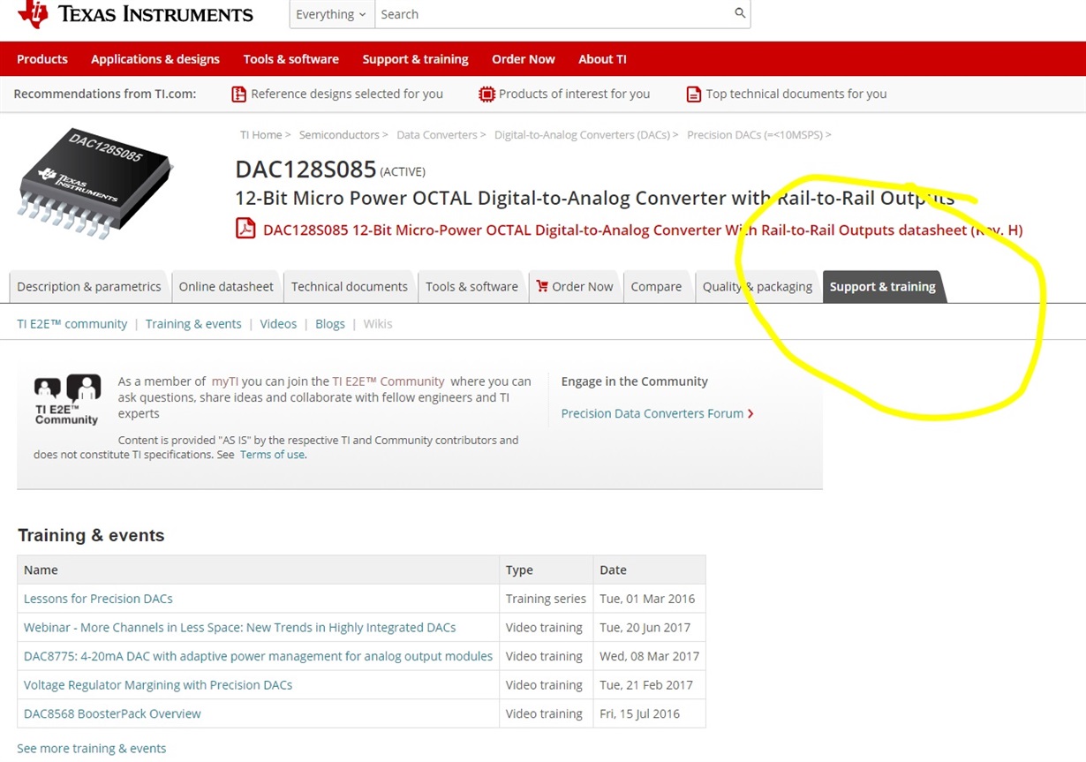The width and height of the screenshot is (1086, 762).
Task: Open Top technical documents for you
Action: [796, 94]
